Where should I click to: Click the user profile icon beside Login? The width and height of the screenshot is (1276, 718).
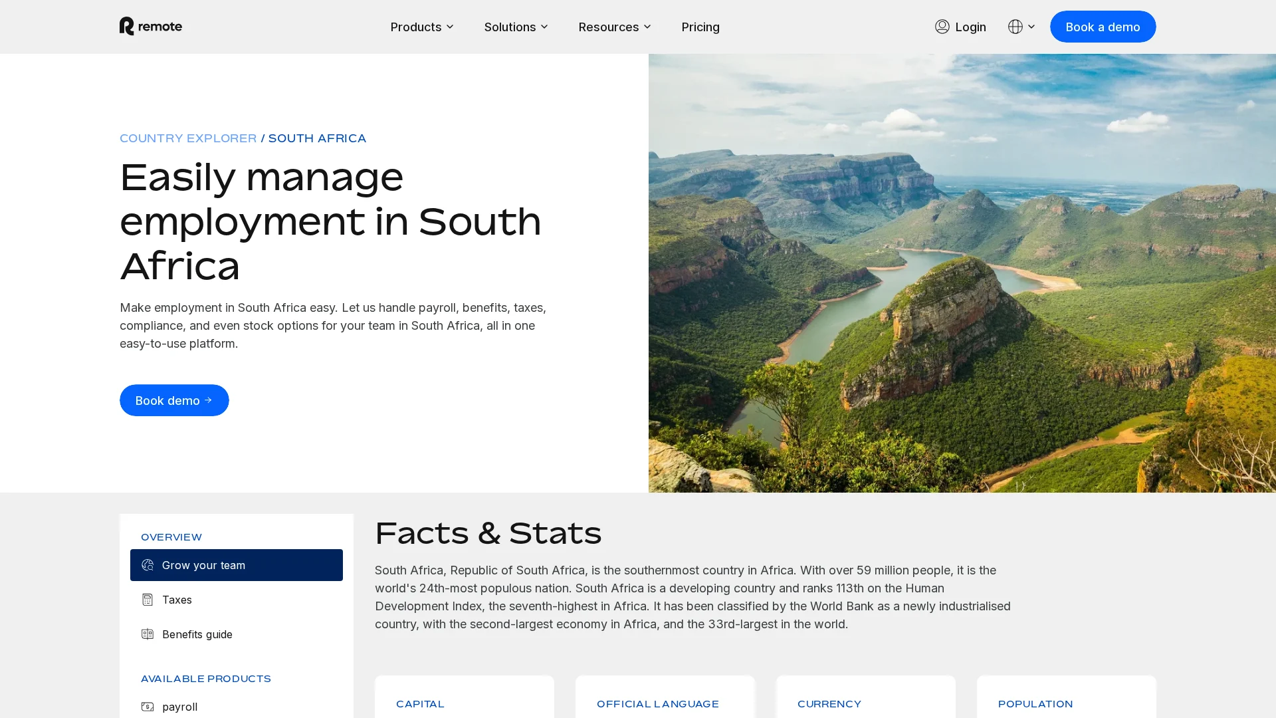[942, 27]
